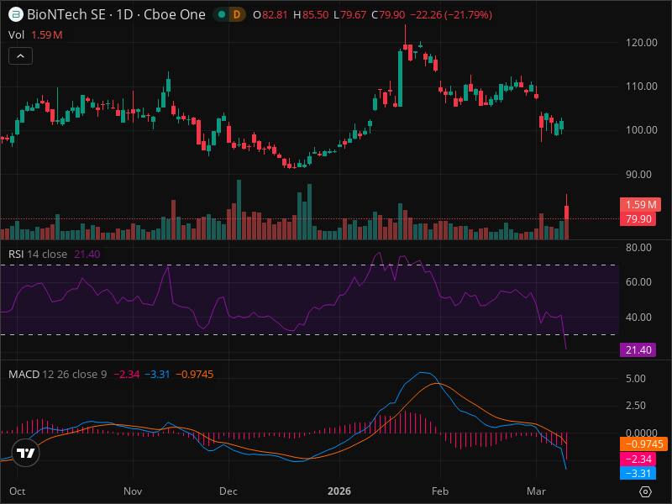Click the H85.50 high value in header
Screen dimensions: 672x504
311,14
